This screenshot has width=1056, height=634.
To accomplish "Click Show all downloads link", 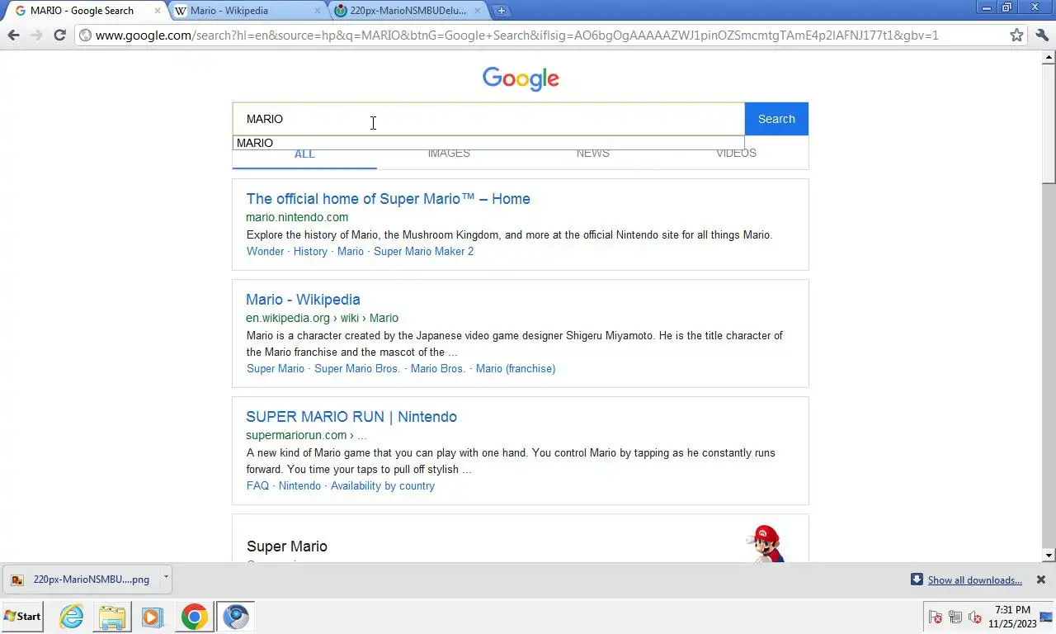I will pos(974,580).
